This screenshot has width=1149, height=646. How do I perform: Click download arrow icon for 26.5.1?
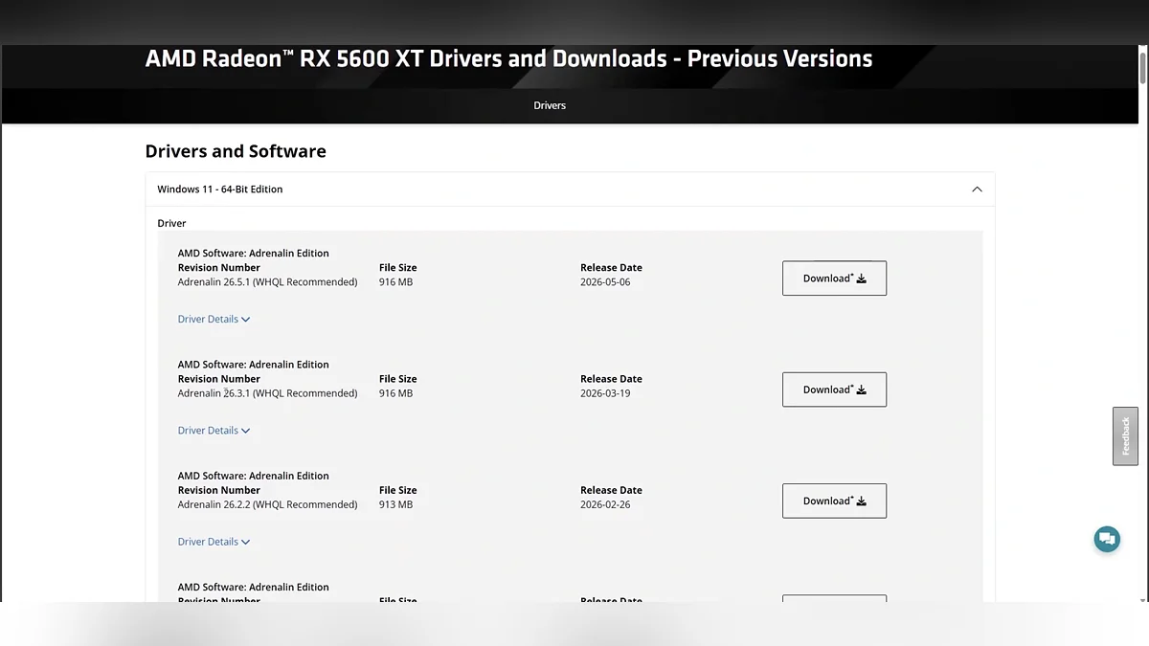click(x=861, y=278)
